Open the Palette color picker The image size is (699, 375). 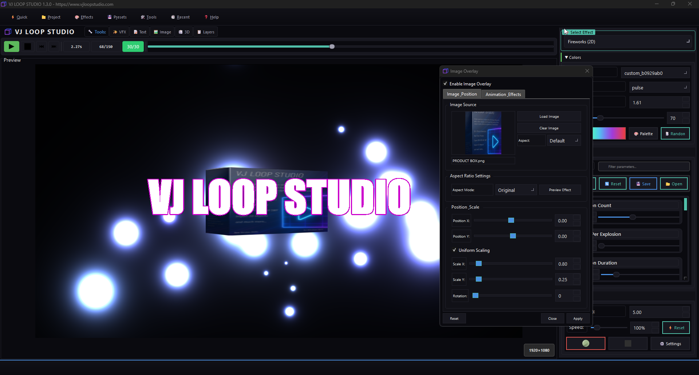tap(643, 133)
